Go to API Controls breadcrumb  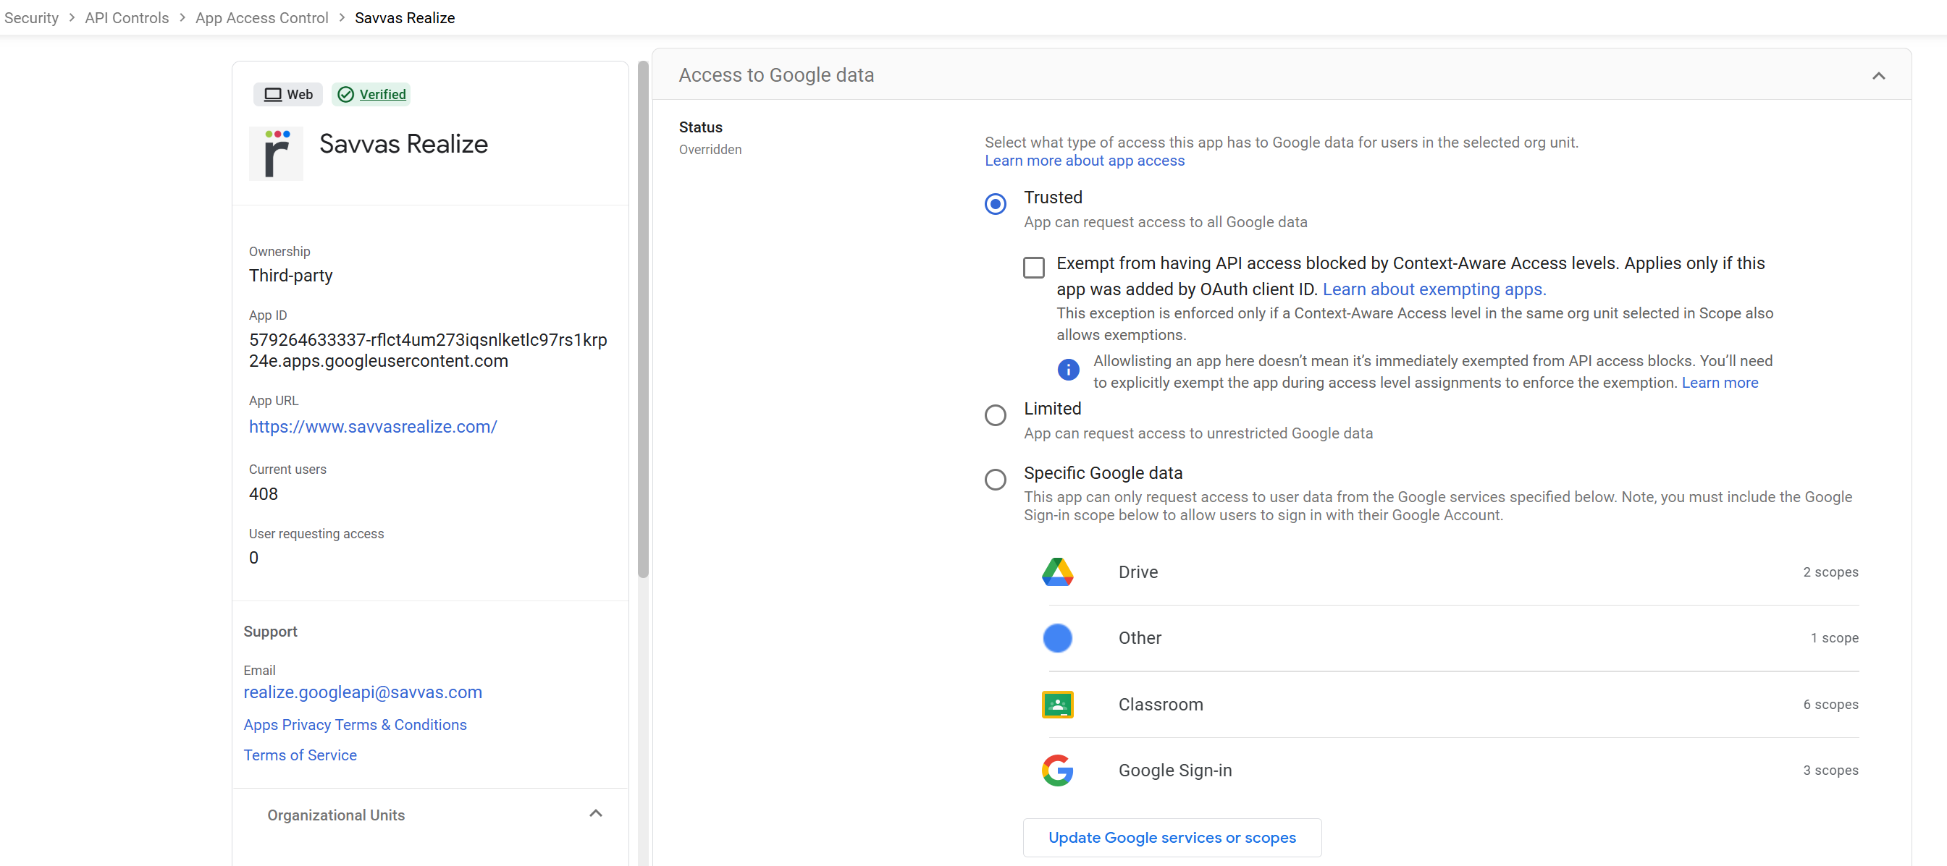[127, 17]
